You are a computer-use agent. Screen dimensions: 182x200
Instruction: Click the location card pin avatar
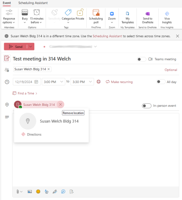pyautogui.click(x=28, y=121)
